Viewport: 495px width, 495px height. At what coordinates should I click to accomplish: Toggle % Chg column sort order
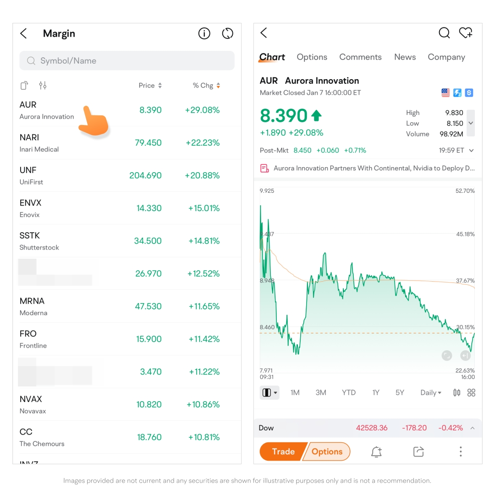coord(207,86)
